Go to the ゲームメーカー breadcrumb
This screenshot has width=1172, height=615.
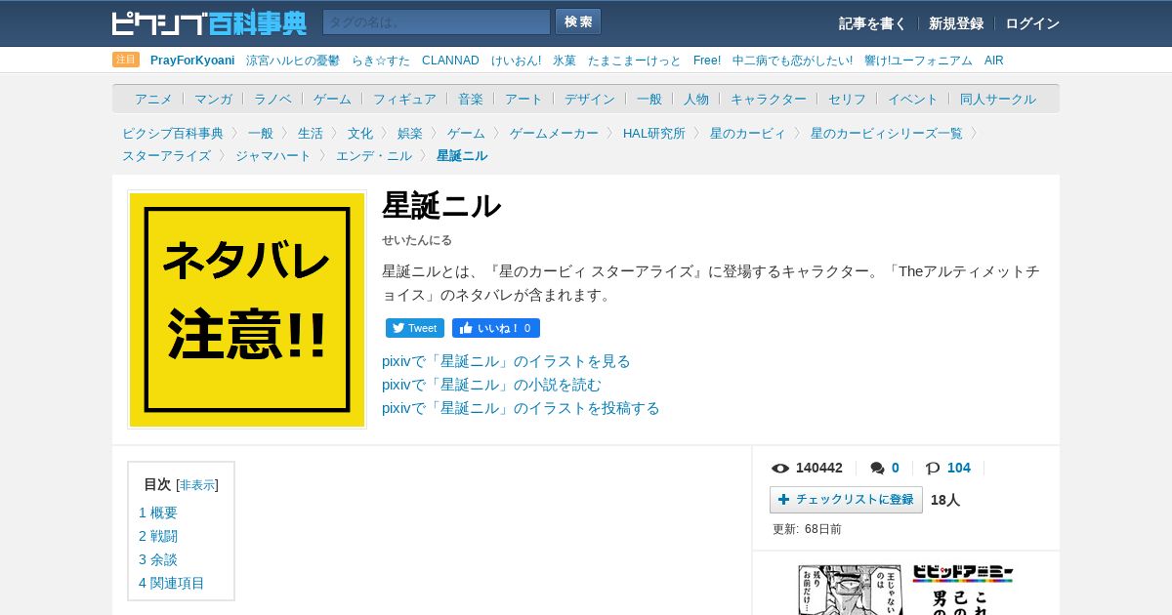554,134
